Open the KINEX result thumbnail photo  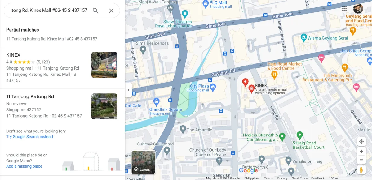pos(104,65)
